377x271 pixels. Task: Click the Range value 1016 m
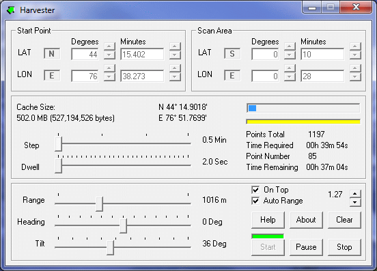(214, 199)
